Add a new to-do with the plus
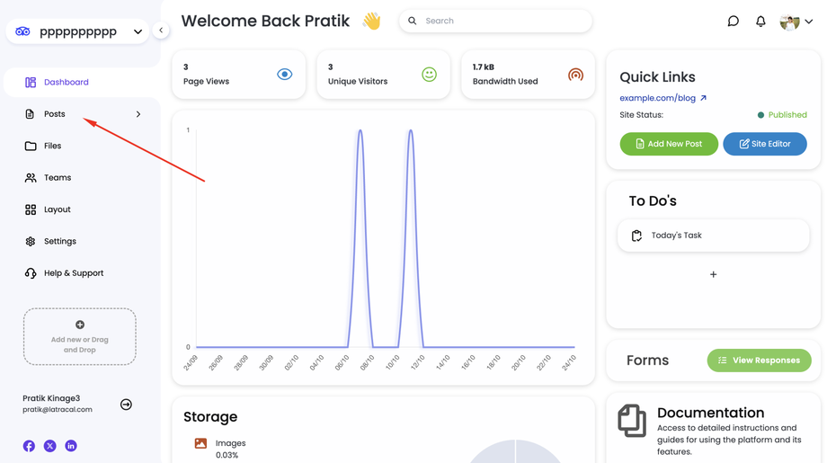Screen dimensions: 827x463 [713, 274]
